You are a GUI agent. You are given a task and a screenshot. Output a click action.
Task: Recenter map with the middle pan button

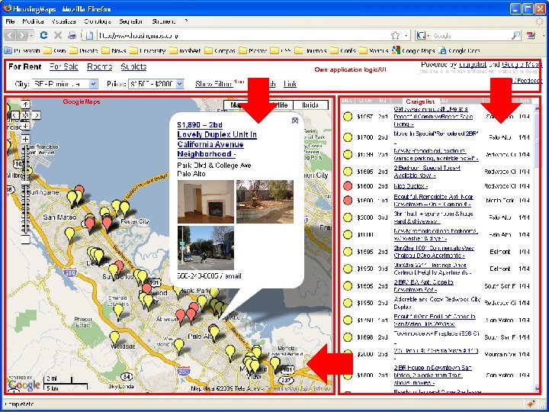click(x=25, y=115)
